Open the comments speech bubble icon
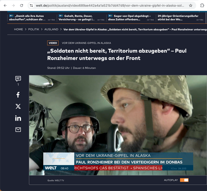Screen dimensions: 207x191 [18, 79]
